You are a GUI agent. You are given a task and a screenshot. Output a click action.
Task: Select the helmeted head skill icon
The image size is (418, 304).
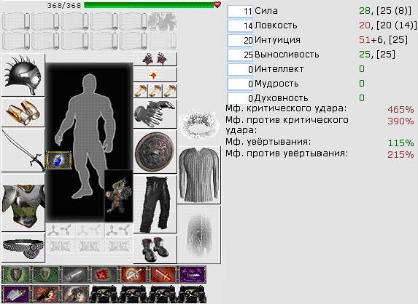74,294
